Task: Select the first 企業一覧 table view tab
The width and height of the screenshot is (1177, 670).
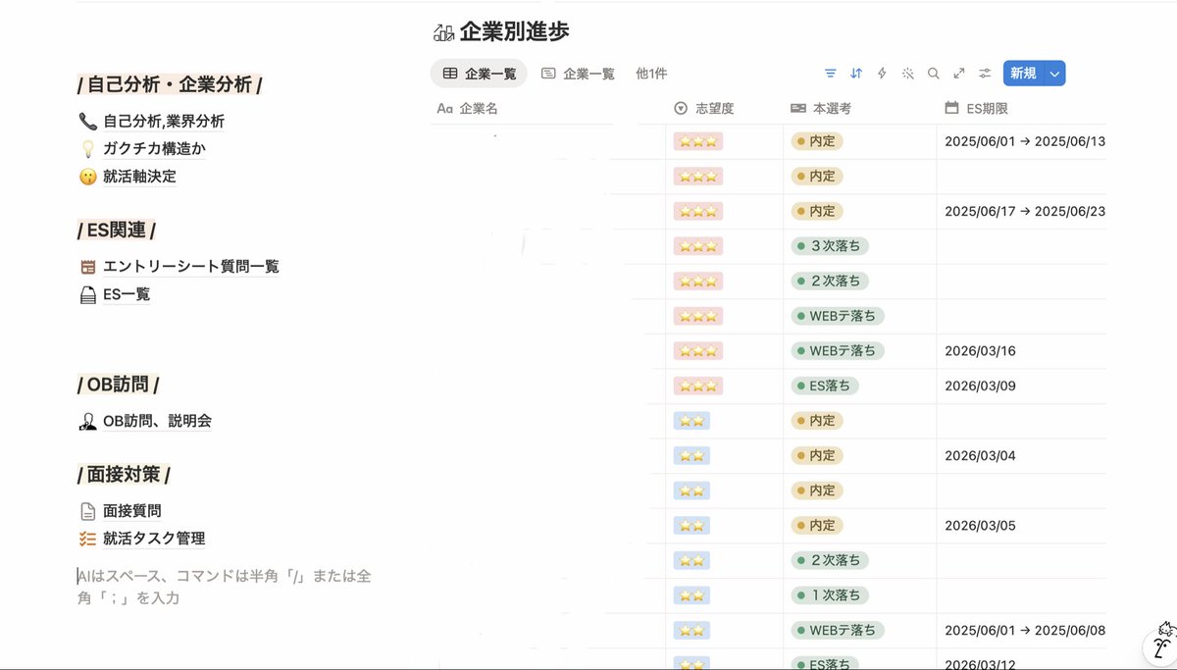Action: (479, 74)
